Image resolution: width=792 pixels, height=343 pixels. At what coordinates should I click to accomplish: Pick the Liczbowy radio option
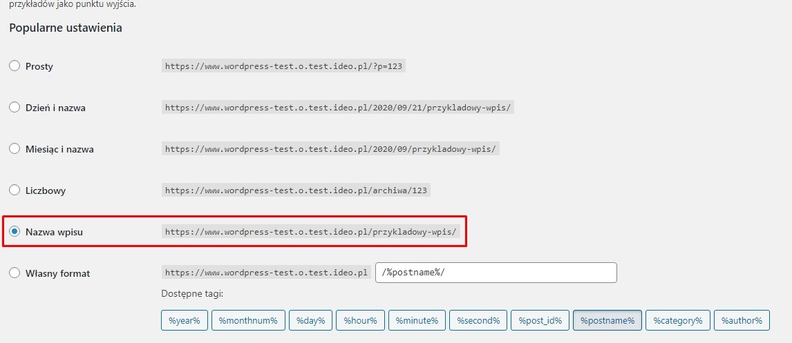click(x=15, y=190)
